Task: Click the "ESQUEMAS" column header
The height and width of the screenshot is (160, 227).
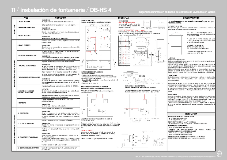Action: pyautogui.click(x=123, y=18)
